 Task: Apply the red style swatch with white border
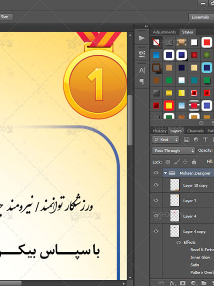(x=207, y=42)
